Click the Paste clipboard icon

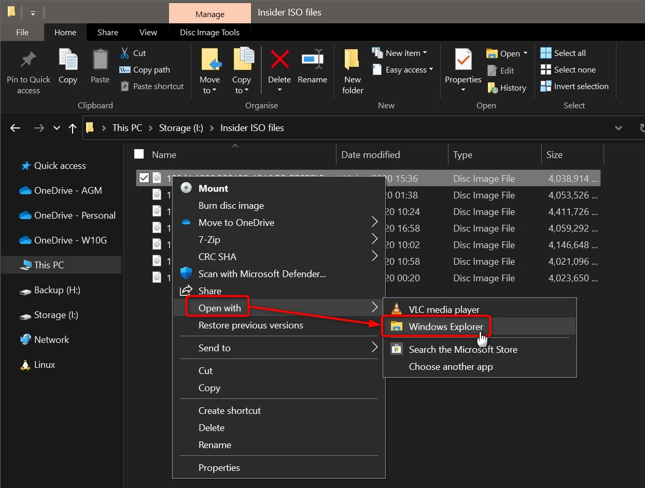click(100, 60)
